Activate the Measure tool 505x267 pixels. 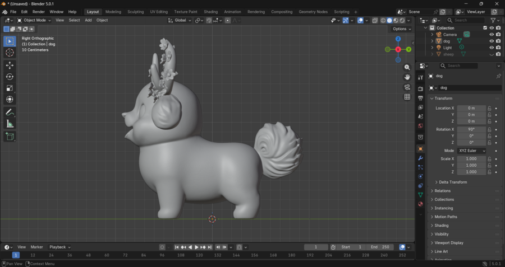(x=10, y=124)
